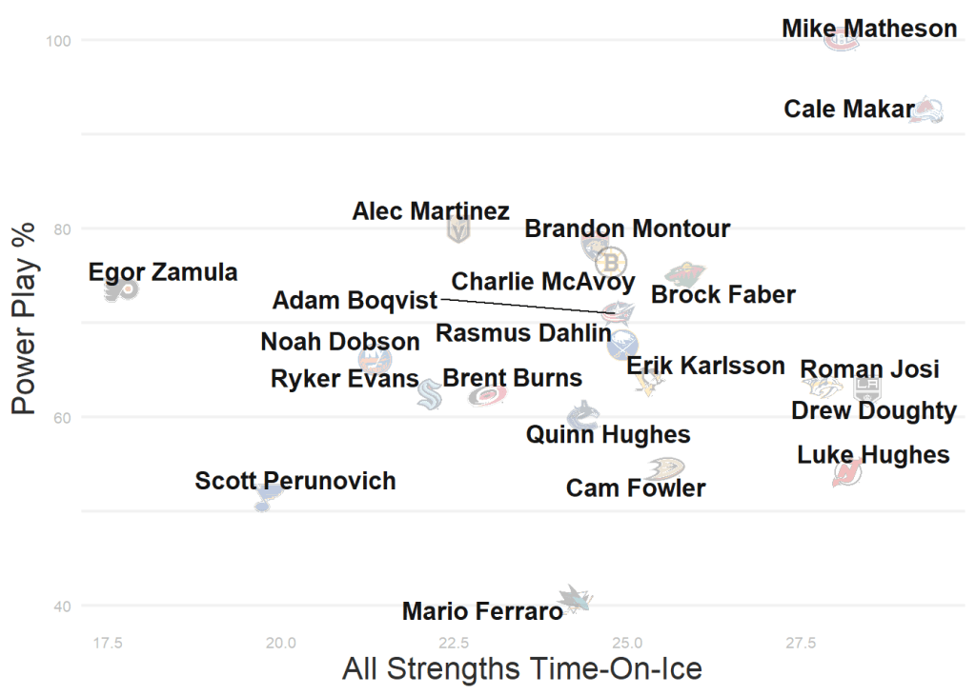Select the San Jose Sharks logo point

point(575,598)
